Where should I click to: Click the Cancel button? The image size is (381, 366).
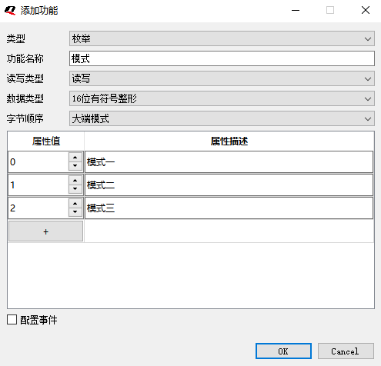tap(346, 351)
